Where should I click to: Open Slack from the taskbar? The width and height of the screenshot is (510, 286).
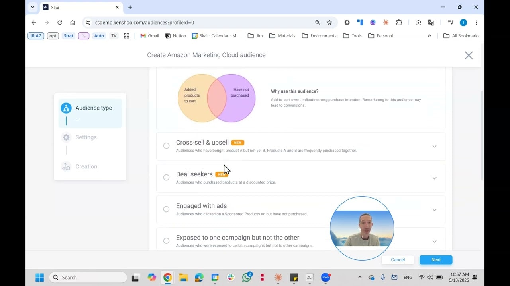[231, 278]
